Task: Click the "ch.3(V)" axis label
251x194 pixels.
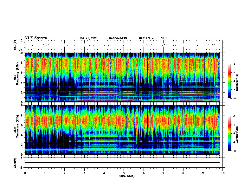Action: pyautogui.click(x=15, y=163)
